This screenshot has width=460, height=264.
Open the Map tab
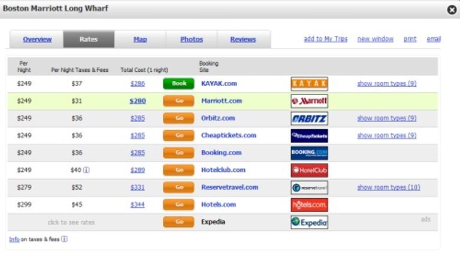tap(140, 40)
